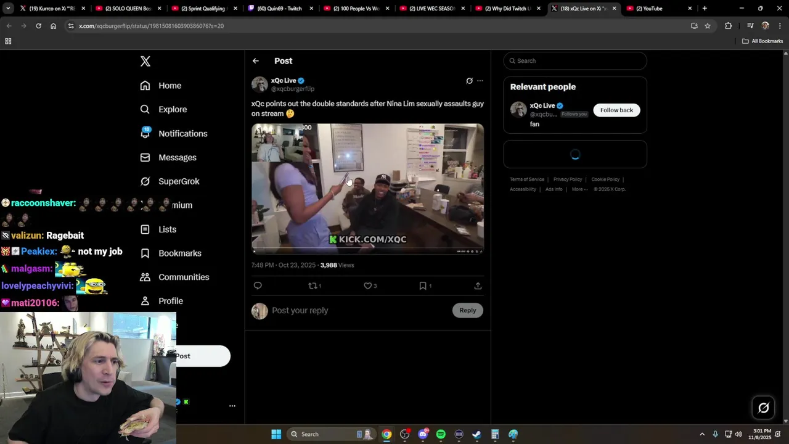
Task: Like the post with heart icon
Action: coord(370,286)
